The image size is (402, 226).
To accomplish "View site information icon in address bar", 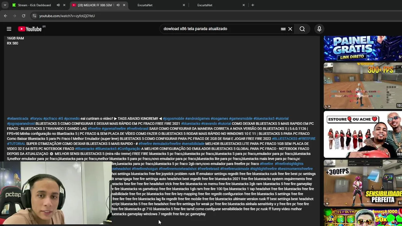I will (x=35, y=16).
